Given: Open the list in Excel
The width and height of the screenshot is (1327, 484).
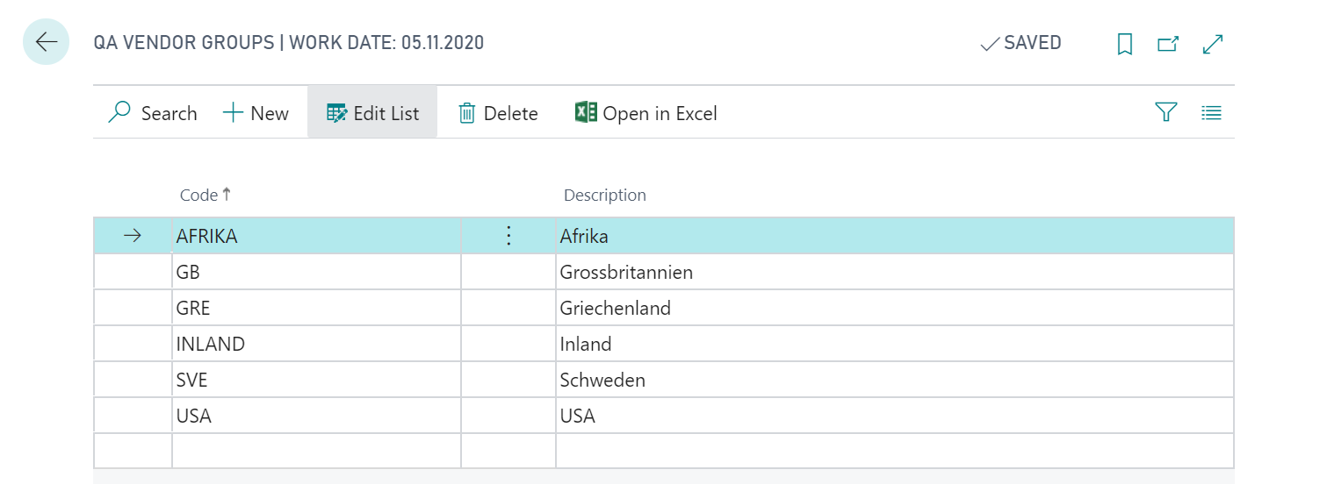Looking at the screenshot, I should (x=646, y=113).
